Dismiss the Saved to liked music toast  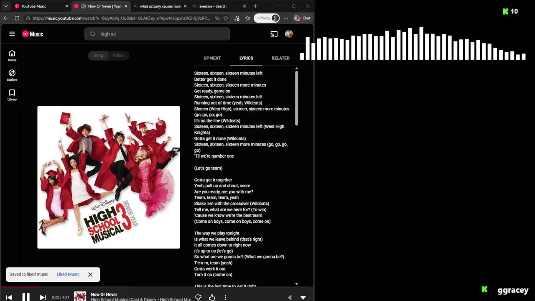coord(90,274)
